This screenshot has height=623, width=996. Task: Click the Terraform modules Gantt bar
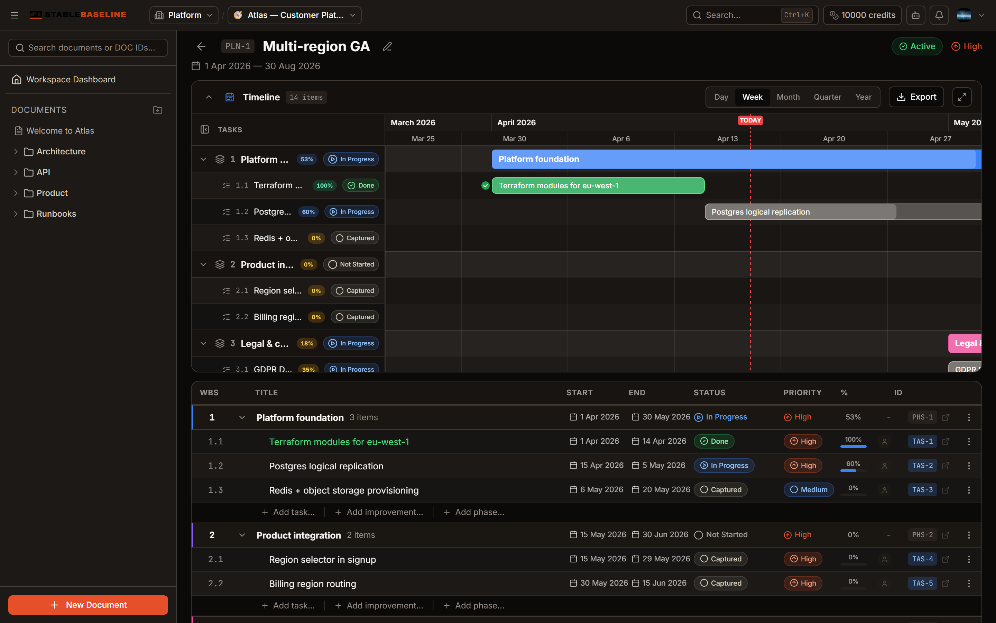[598, 186]
